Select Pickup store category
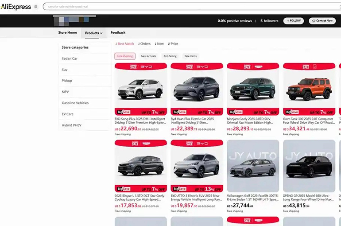The image size is (341, 226). point(85,81)
